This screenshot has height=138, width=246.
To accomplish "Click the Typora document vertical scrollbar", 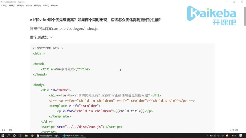I will [245, 16].
